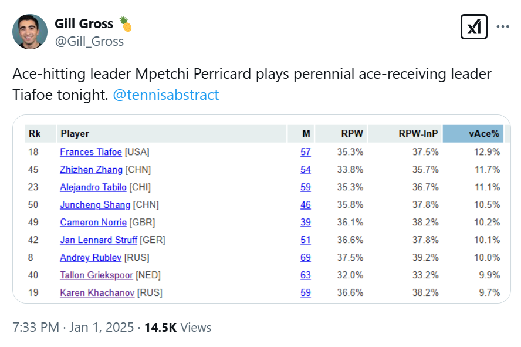Click the @Gill_Gross handle

click(x=89, y=42)
